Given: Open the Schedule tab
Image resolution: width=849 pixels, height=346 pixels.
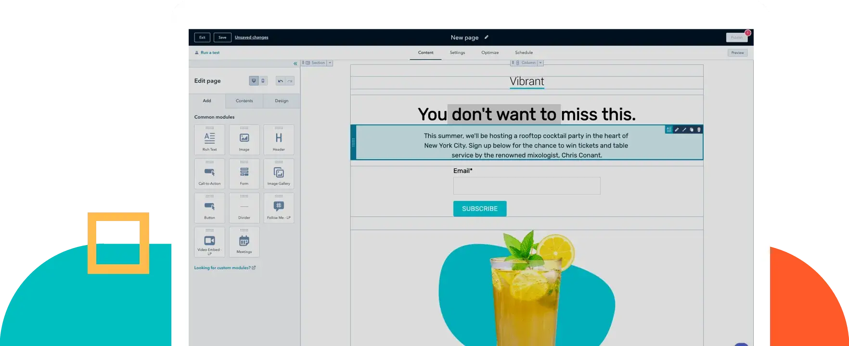Looking at the screenshot, I should pos(524,52).
